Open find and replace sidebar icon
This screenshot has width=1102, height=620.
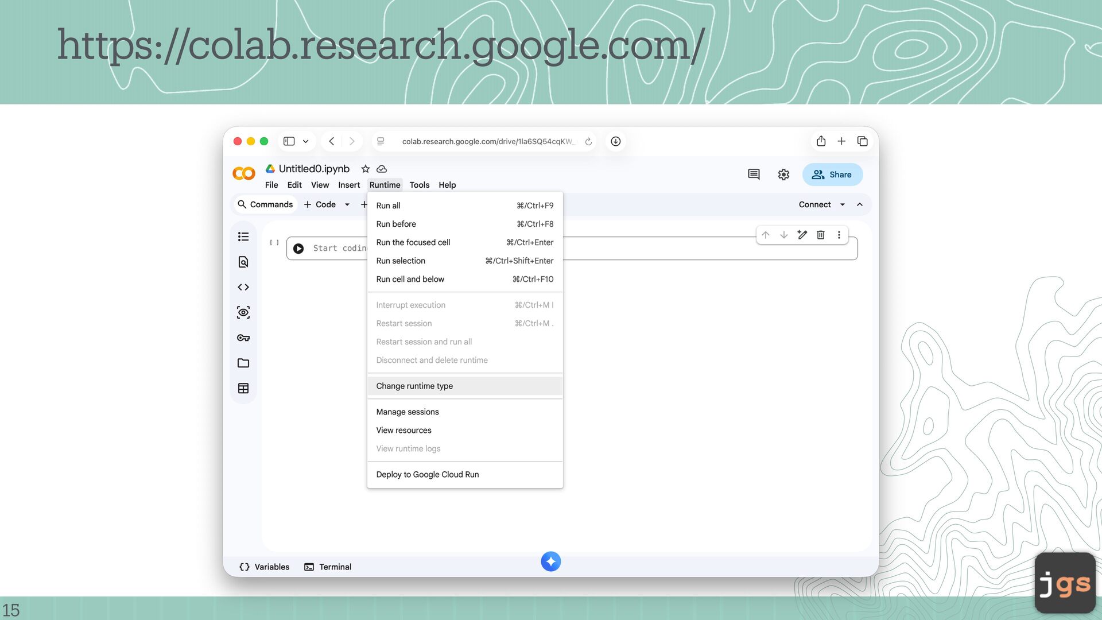[243, 262]
